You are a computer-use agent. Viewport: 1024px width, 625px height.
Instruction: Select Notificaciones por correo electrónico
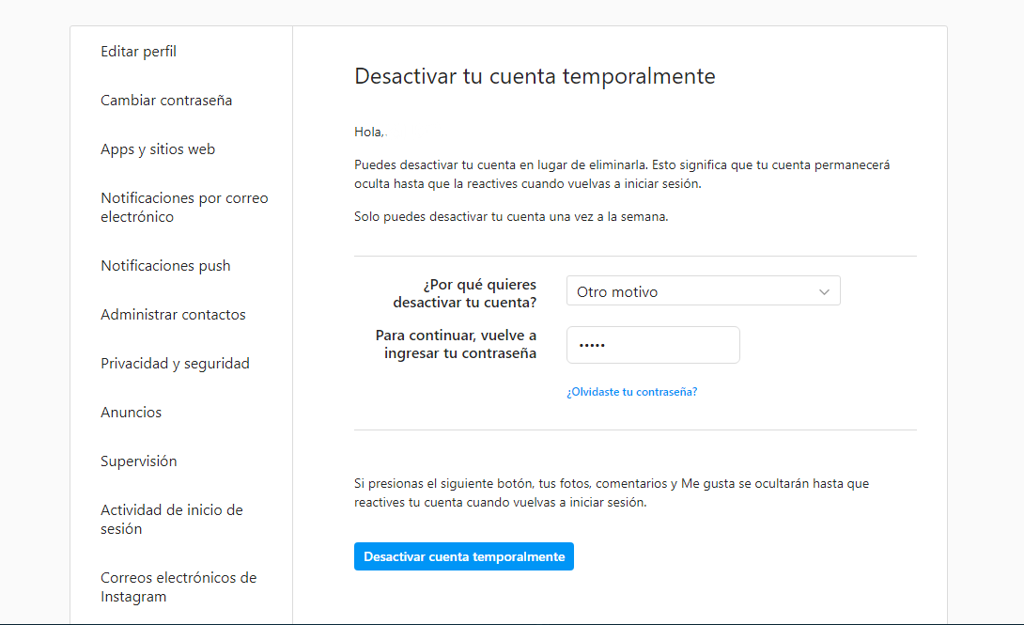[184, 208]
